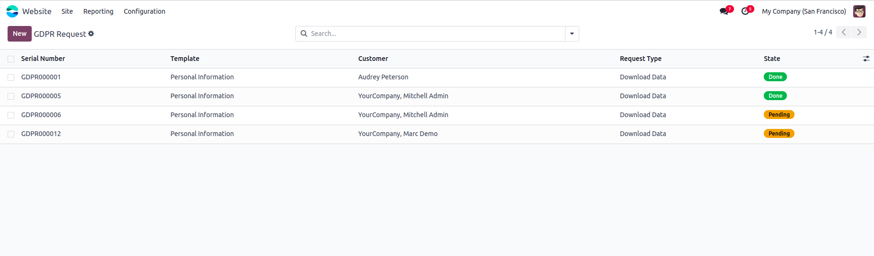The height and width of the screenshot is (256, 874).
Task: Open the Configuration menu
Action: [x=144, y=11]
